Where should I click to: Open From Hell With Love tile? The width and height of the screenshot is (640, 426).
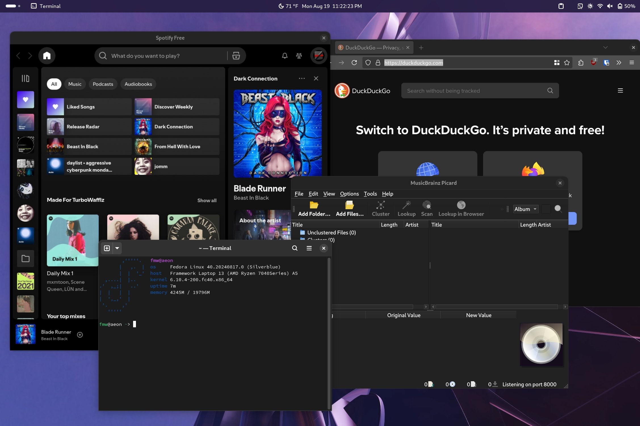(177, 146)
